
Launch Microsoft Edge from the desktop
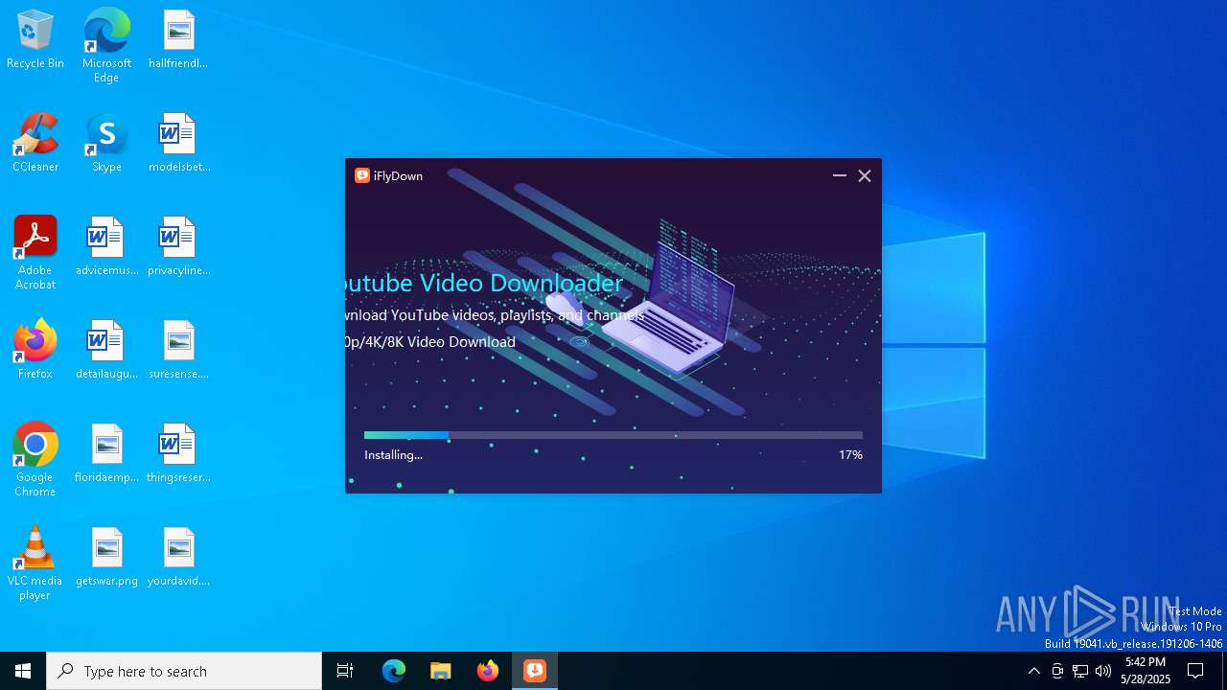(106, 46)
